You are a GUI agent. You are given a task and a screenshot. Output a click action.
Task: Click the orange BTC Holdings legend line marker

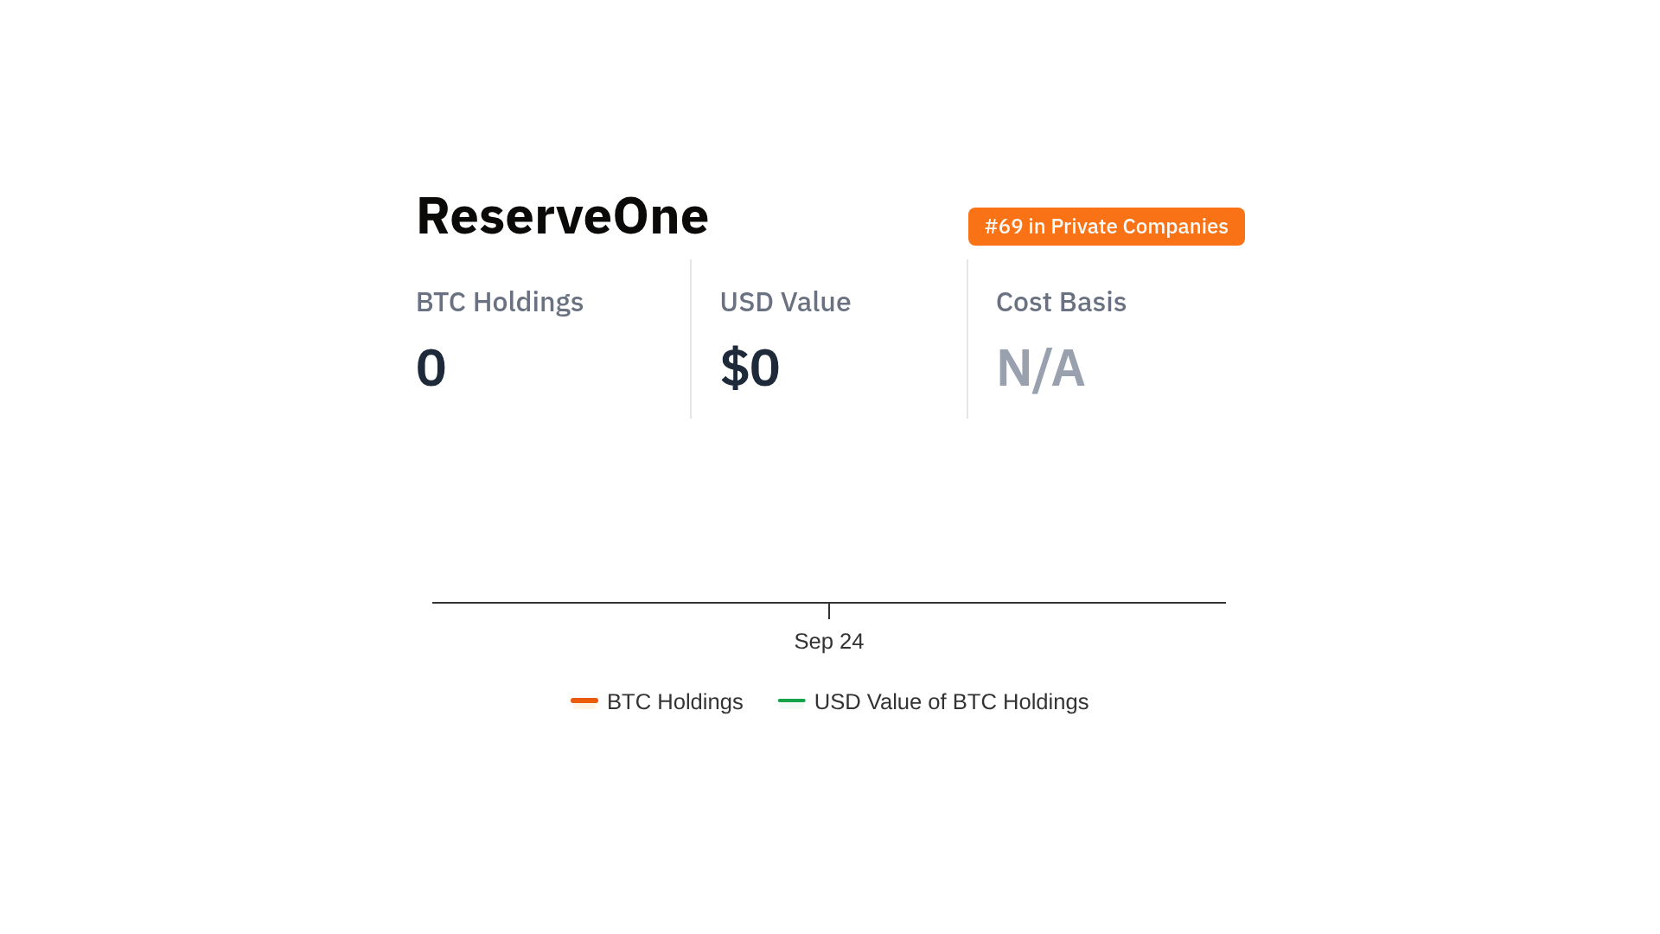(x=584, y=700)
